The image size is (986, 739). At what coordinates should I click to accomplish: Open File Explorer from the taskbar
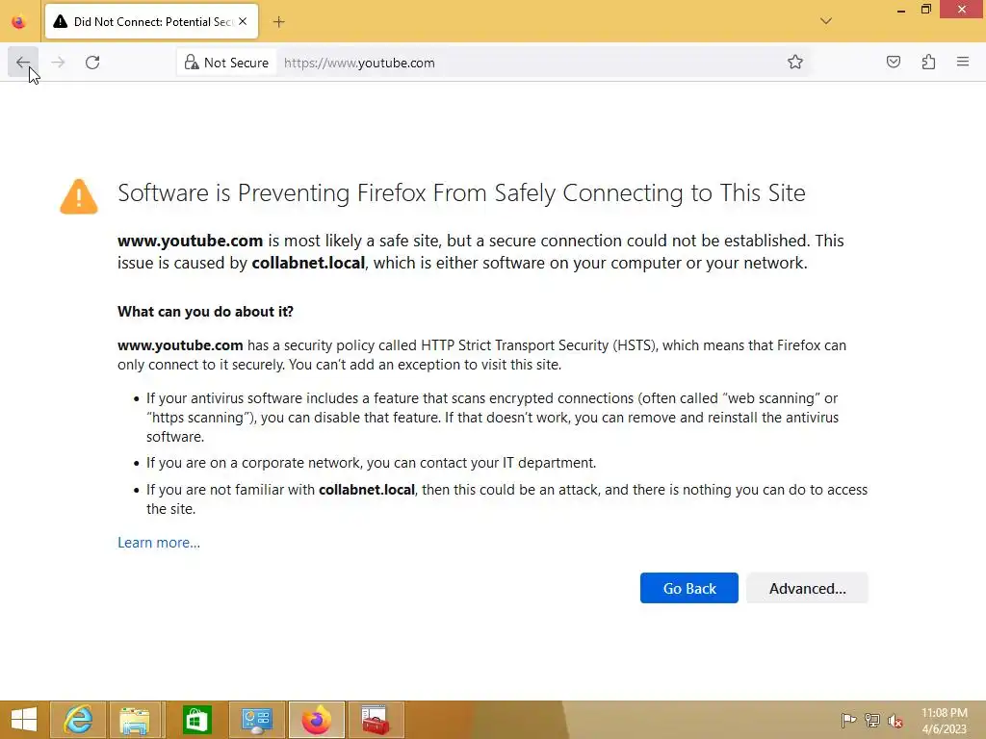coord(136,720)
